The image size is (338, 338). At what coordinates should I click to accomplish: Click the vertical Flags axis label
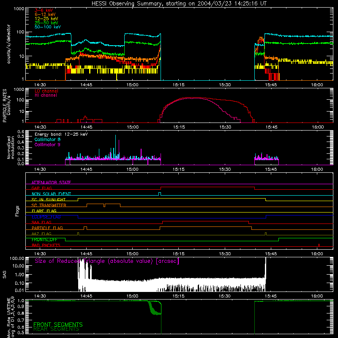click(x=17, y=211)
